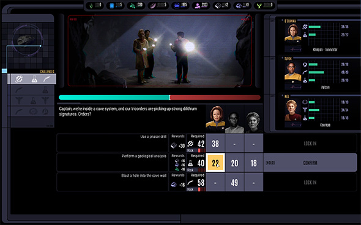This screenshot has height=225, width=361.
Task: Lock in the 'Use a phaser drill' option
Action: (310, 143)
